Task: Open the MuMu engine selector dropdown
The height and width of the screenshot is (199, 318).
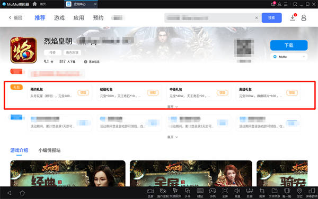Action: [289, 57]
